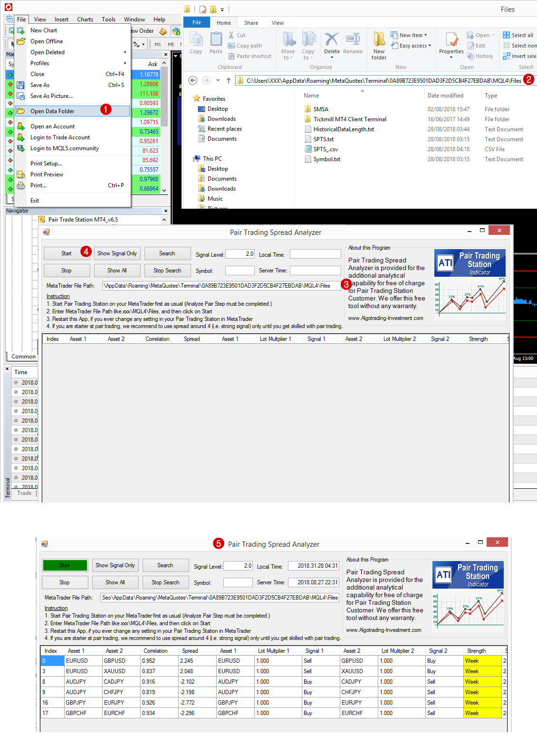Expand the Profiles submenu

pyautogui.click(x=72, y=63)
